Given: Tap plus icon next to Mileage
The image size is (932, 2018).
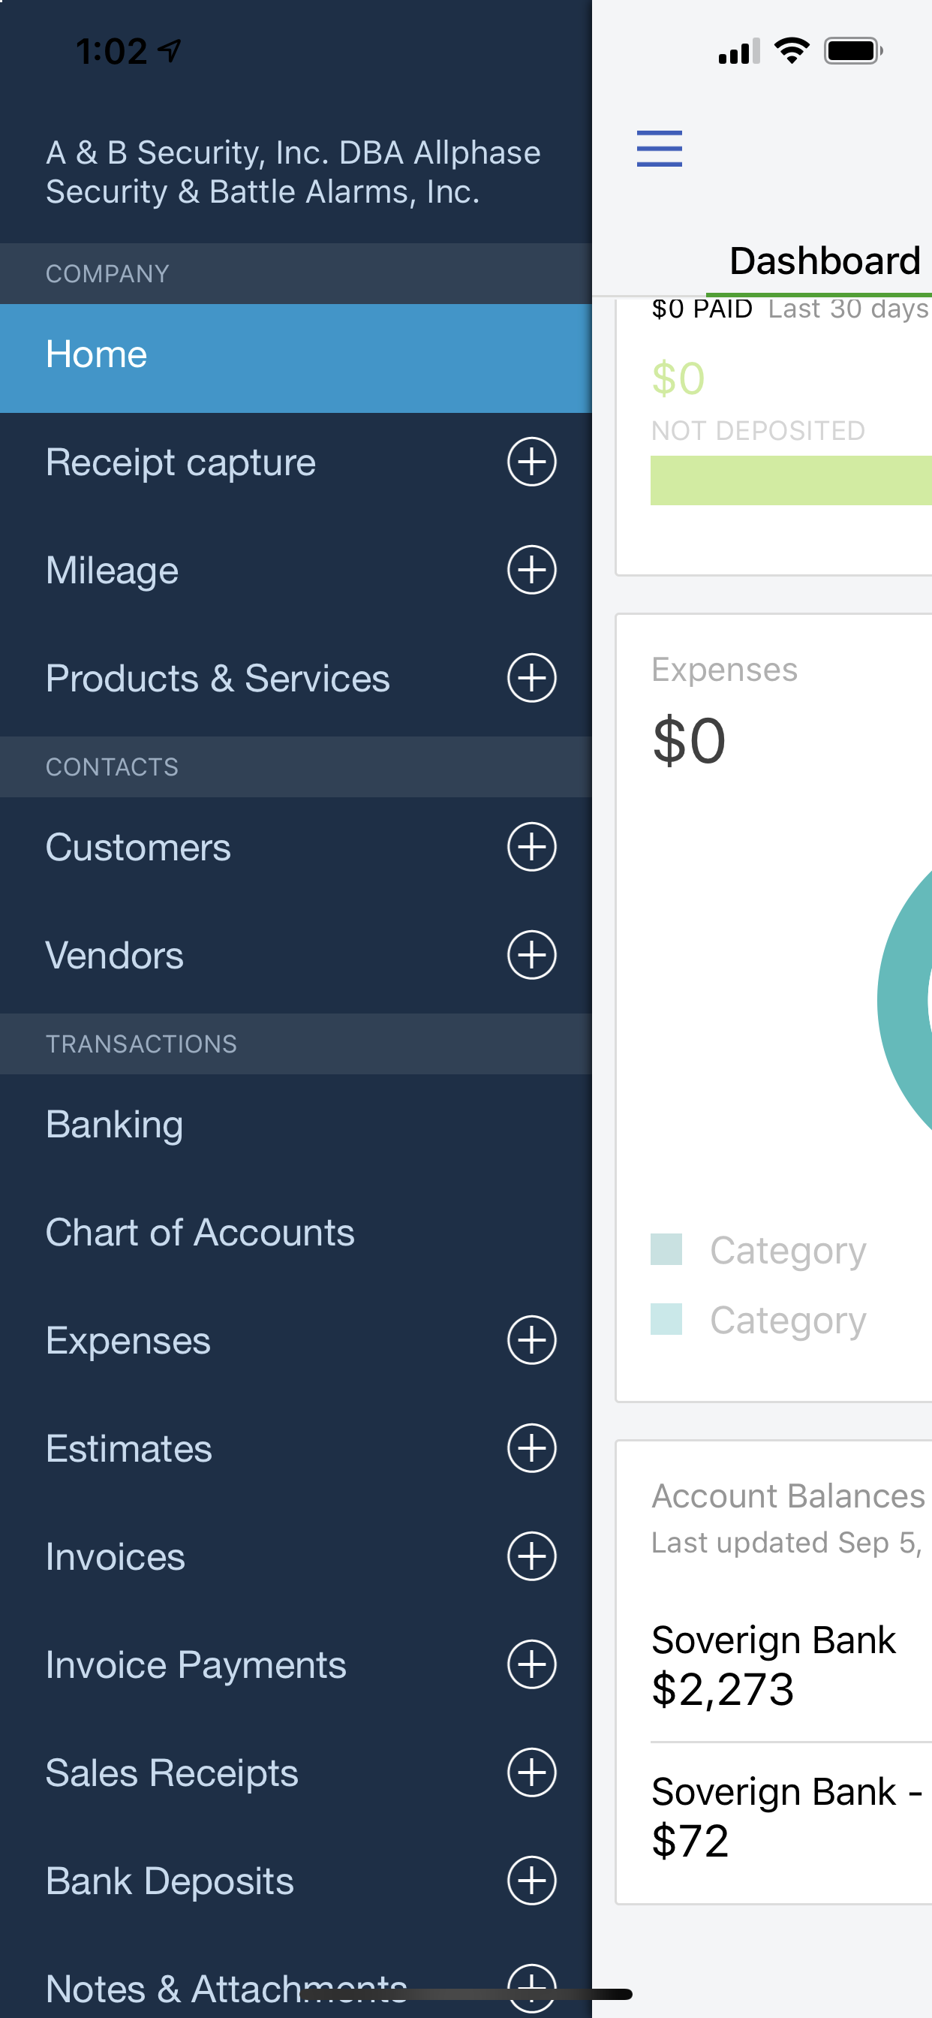Looking at the screenshot, I should pyautogui.click(x=532, y=570).
